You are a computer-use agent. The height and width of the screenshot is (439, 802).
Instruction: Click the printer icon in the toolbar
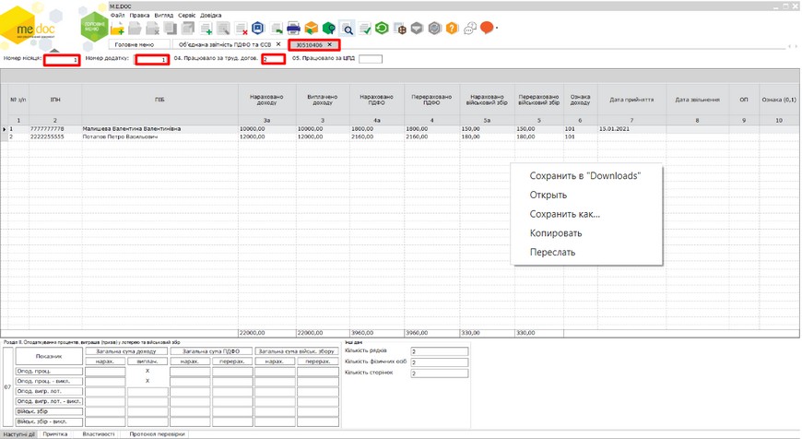tap(294, 29)
